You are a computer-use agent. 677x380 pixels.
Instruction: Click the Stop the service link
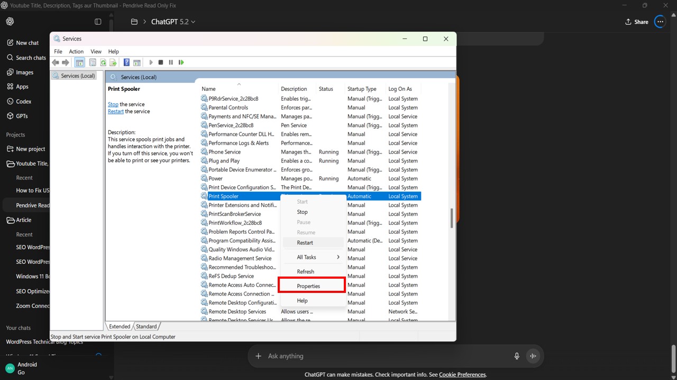(113, 104)
